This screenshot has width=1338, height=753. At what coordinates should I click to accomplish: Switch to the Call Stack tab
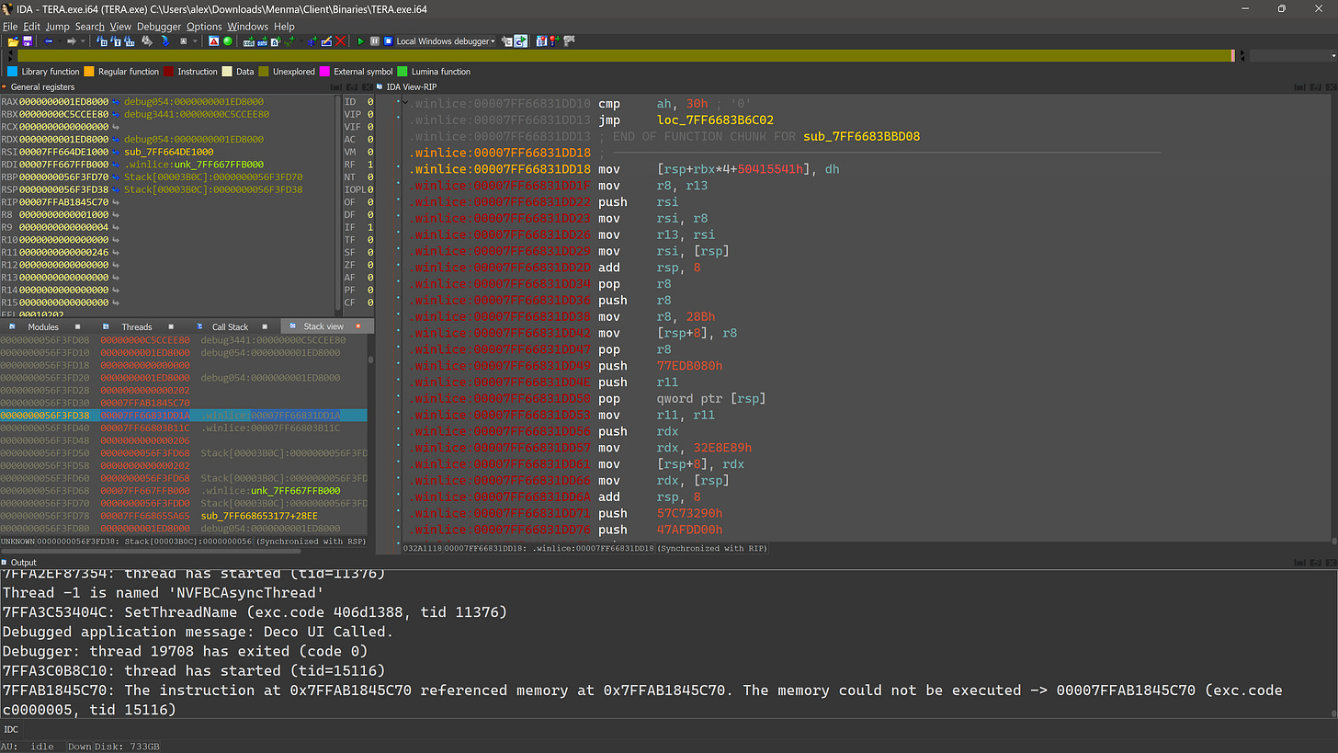230,326
